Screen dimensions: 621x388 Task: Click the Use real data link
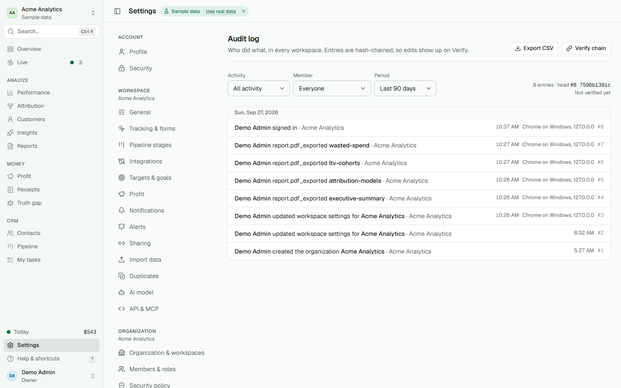(221, 11)
